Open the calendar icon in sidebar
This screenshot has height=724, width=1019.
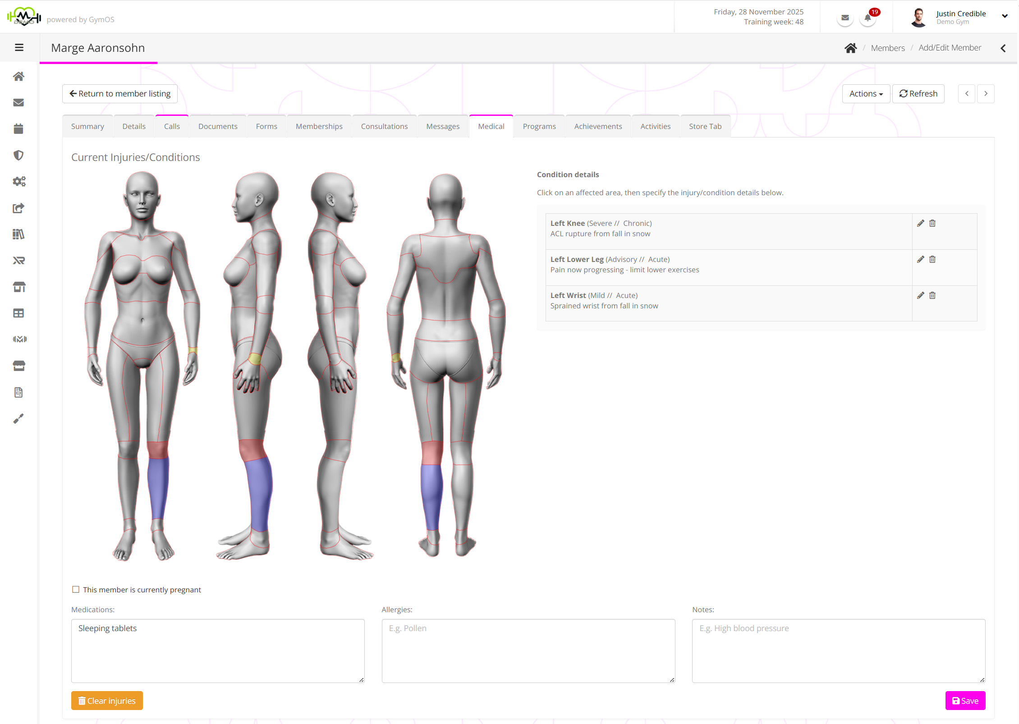[x=18, y=129]
